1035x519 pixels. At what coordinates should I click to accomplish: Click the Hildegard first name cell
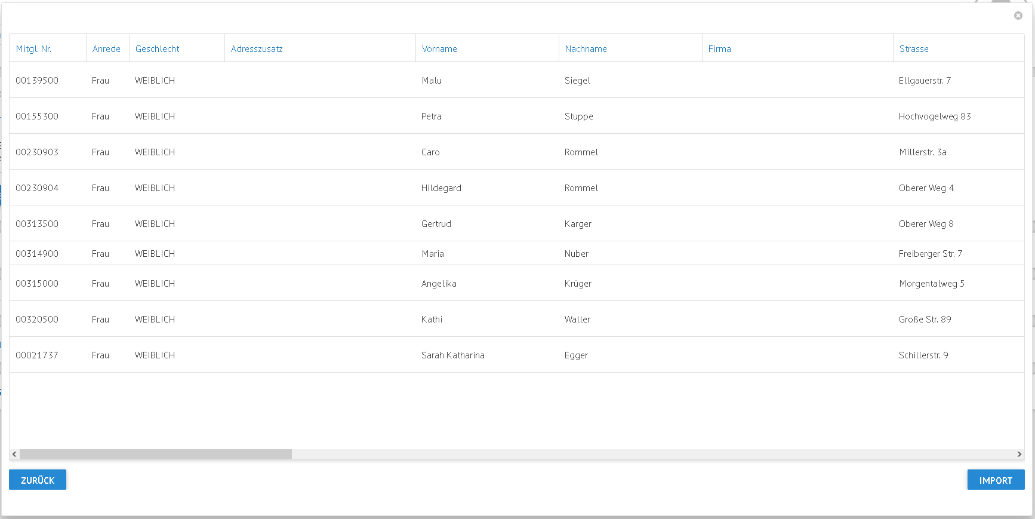pyautogui.click(x=441, y=188)
